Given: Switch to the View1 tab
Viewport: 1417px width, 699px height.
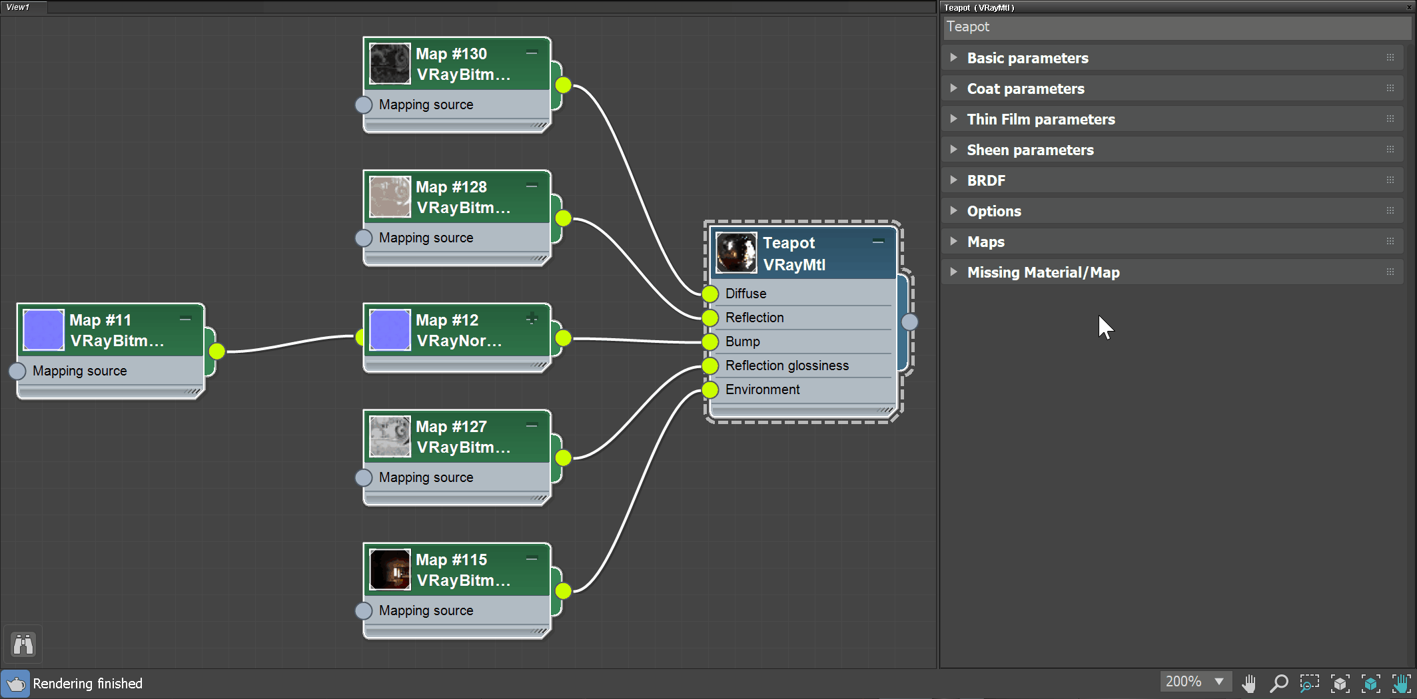Looking at the screenshot, I should pos(19,7).
